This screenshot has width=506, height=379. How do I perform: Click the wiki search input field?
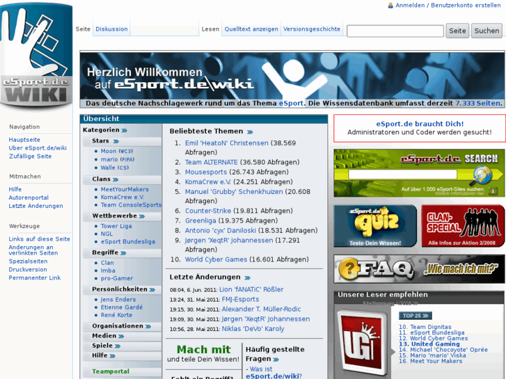(x=395, y=31)
